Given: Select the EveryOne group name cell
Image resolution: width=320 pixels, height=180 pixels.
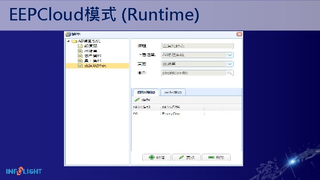Looking at the screenshot, I should [182, 114].
